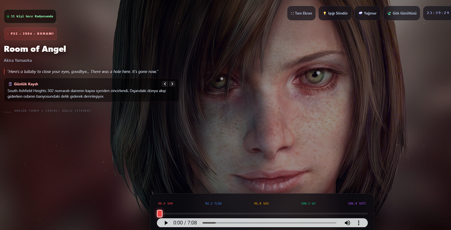Tune to 106.4 SOTC station
The height and width of the screenshot is (230, 451).
coord(357,203)
